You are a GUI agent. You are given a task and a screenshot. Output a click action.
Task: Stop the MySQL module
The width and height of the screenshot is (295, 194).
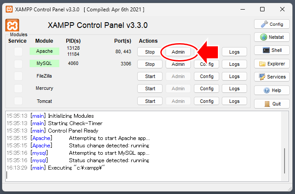[x=150, y=64]
